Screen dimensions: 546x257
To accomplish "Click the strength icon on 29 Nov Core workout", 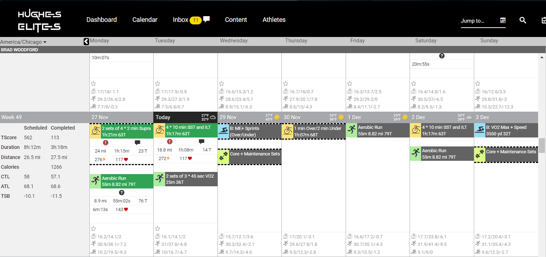I will pos(223,157).
